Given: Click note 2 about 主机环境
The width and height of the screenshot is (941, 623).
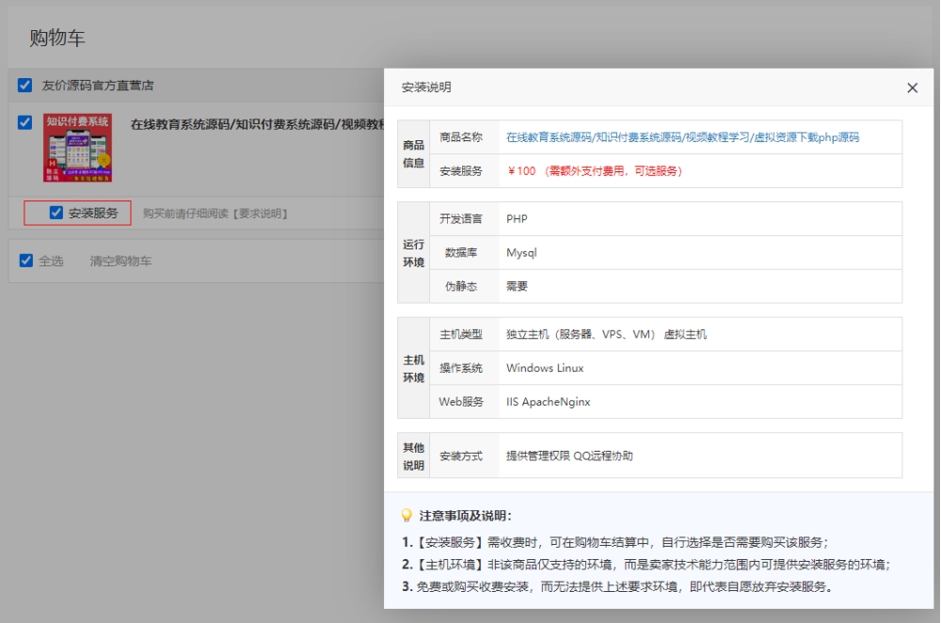Looking at the screenshot, I should click(646, 565).
